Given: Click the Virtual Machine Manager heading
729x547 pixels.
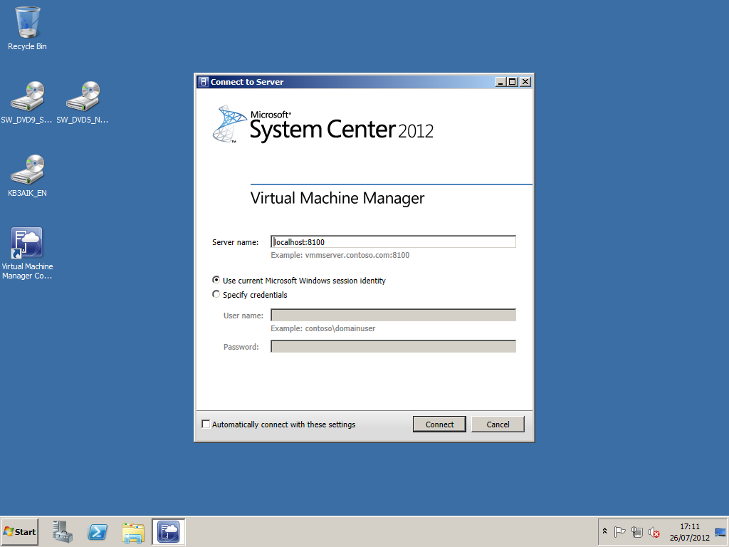Looking at the screenshot, I should [337, 198].
